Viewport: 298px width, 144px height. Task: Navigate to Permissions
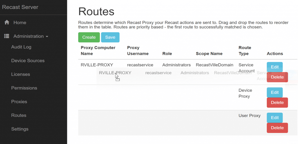tap(24, 88)
